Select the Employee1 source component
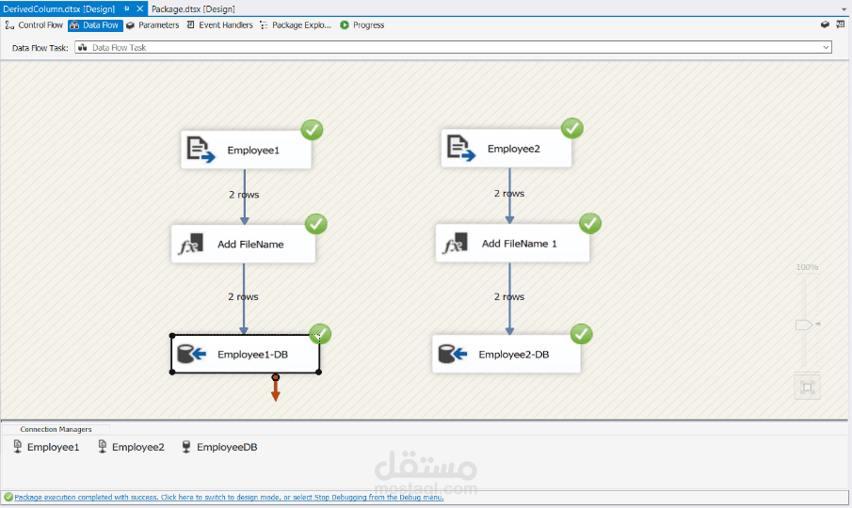 click(246, 150)
